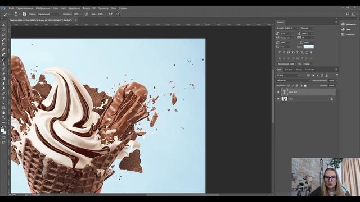The height and width of the screenshot is (202, 360).
Task: Select the Path Selection tool
Action: coord(3,103)
